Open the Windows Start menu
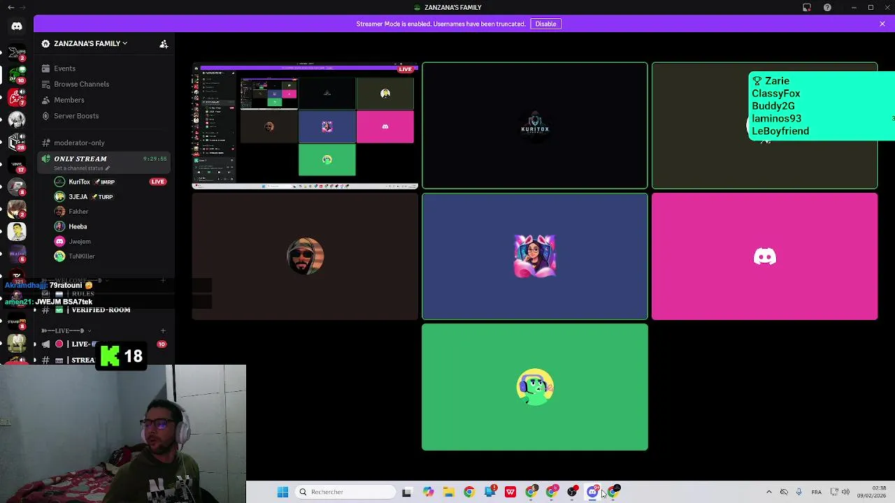Image resolution: width=895 pixels, height=503 pixels. click(x=282, y=492)
